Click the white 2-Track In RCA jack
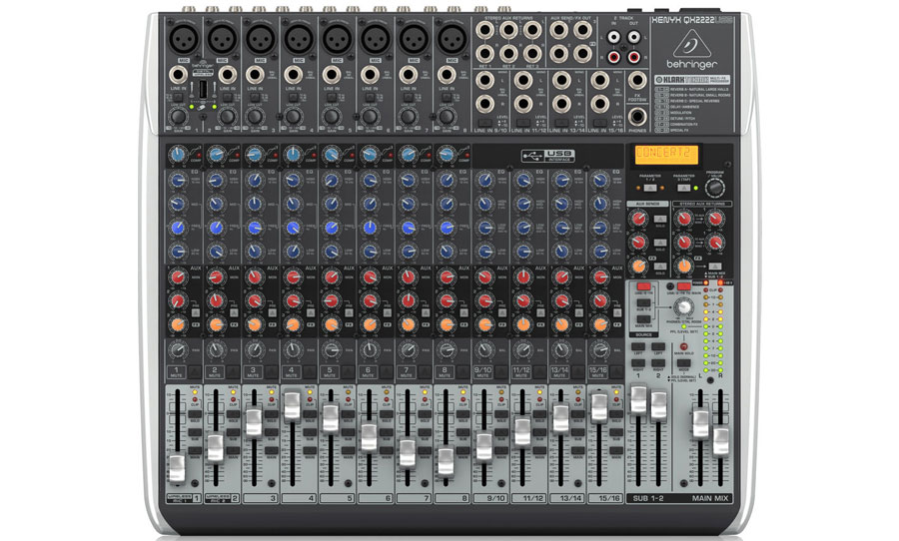The height and width of the screenshot is (541, 899). pyautogui.click(x=614, y=38)
